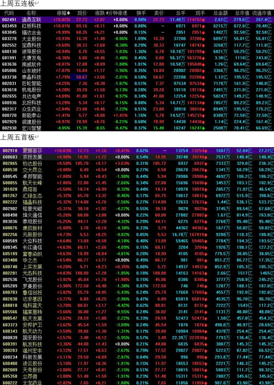Select stock name 福晶科技
Viewport: 274px width, 385px height.
[x=32, y=202]
